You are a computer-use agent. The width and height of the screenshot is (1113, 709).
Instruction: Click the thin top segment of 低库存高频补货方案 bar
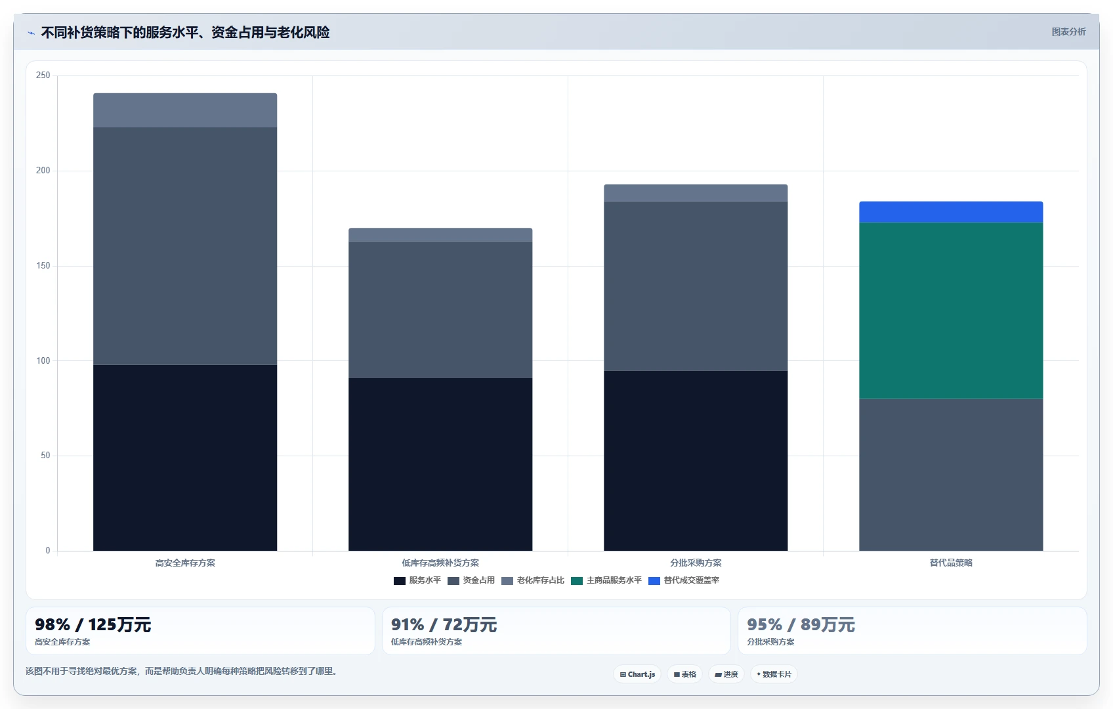[x=440, y=235]
